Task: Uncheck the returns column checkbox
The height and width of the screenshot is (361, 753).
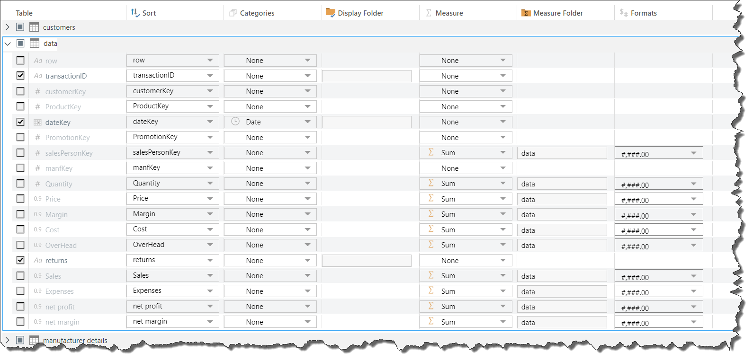Action: click(x=20, y=260)
